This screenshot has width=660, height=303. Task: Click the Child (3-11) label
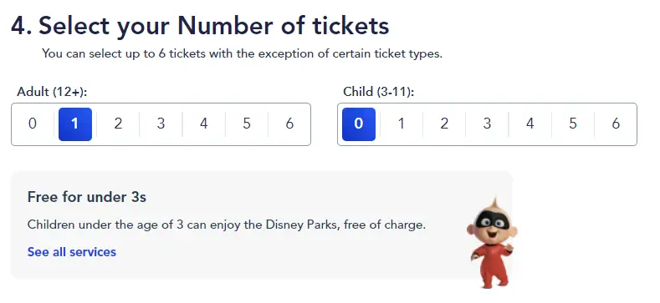[x=379, y=92]
